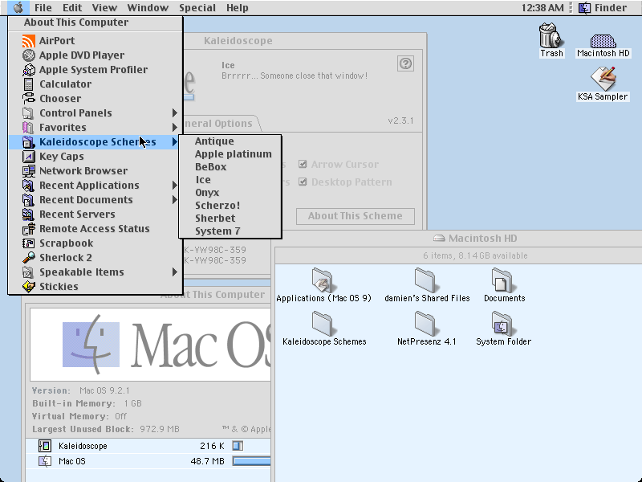
Task: Select the Kaleidoscope row in memory list
Action: point(148,446)
